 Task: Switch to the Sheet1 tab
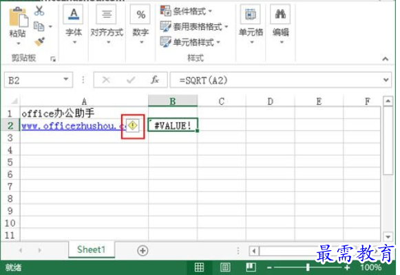click(x=92, y=249)
